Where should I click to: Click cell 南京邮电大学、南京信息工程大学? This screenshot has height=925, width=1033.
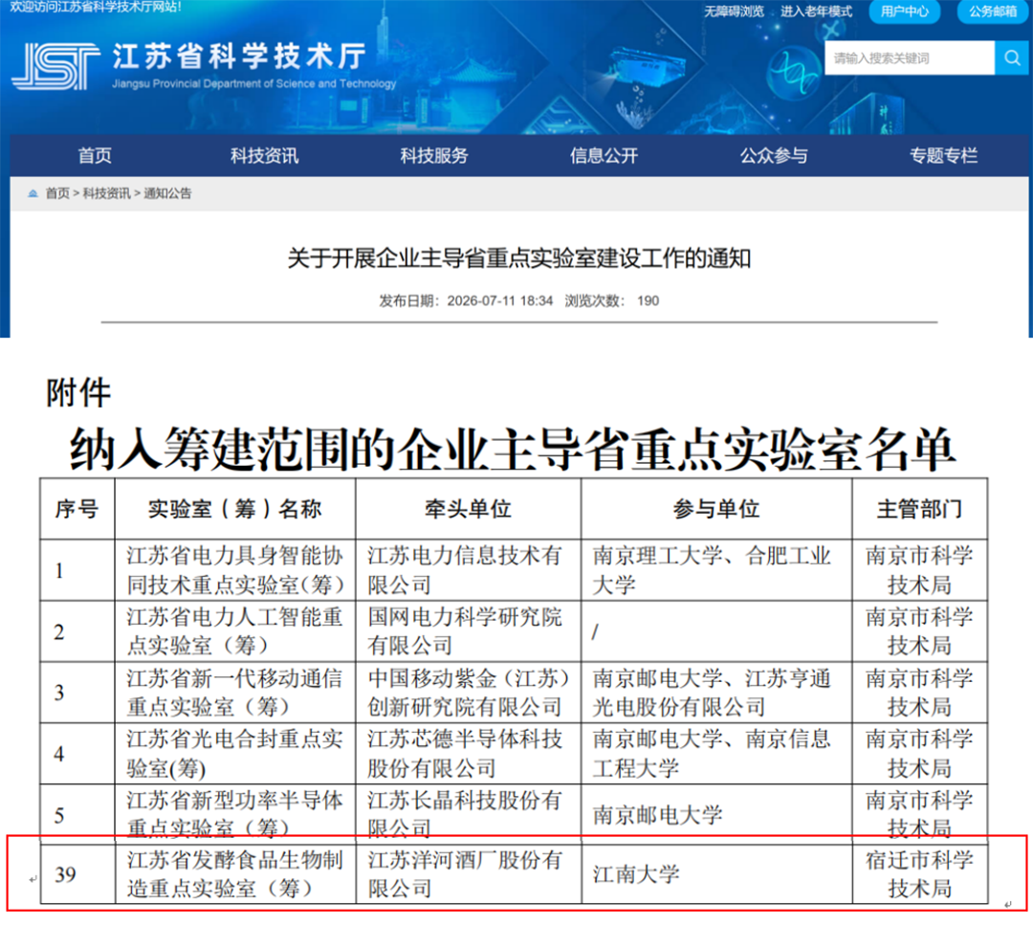[716, 753]
